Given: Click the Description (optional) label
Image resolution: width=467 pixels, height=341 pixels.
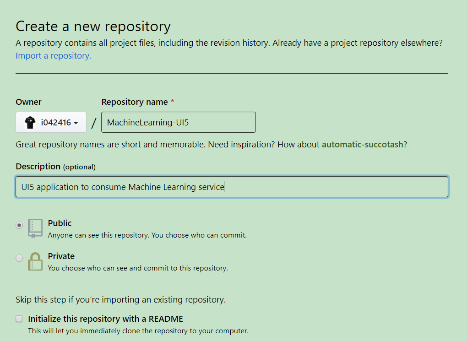Looking at the screenshot, I should pos(56,167).
